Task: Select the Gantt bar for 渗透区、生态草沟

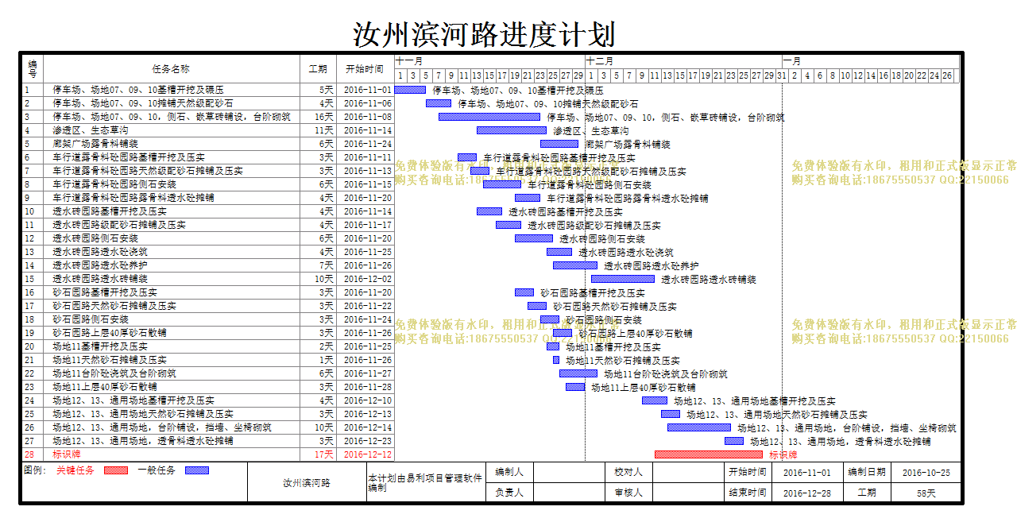Action: [512, 130]
